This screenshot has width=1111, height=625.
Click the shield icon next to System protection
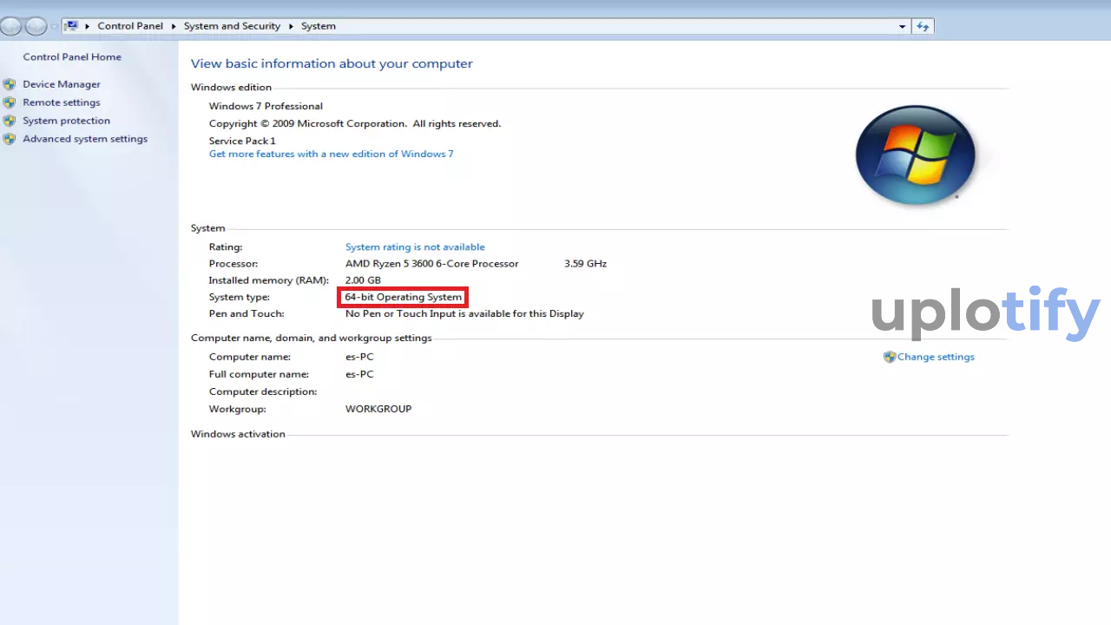pyautogui.click(x=10, y=121)
